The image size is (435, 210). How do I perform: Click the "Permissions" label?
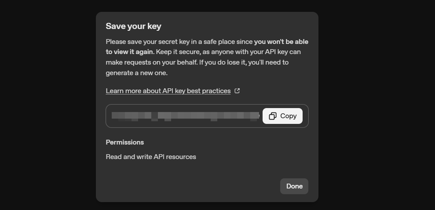[x=125, y=142]
